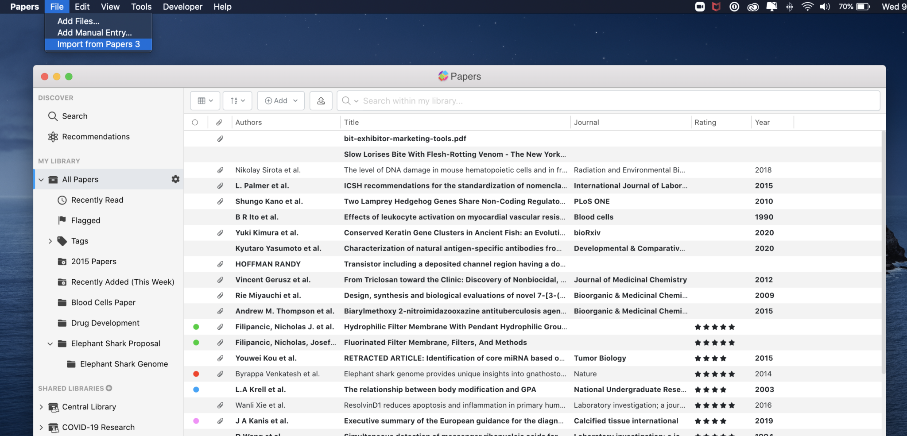Click star rating of Nature row
The height and width of the screenshot is (436, 907).
coord(715,374)
